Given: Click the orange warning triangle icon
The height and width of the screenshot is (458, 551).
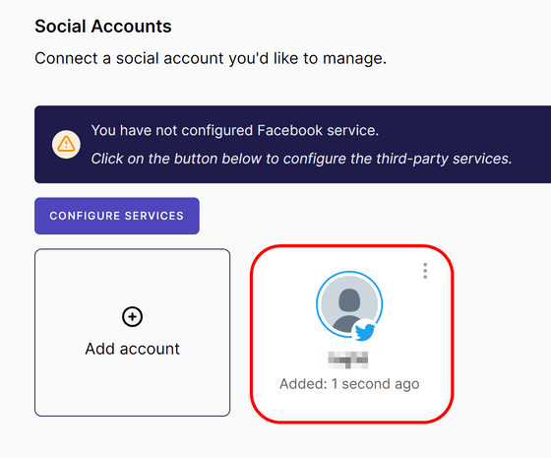Looking at the screenshot, I should tap(66, 144).
